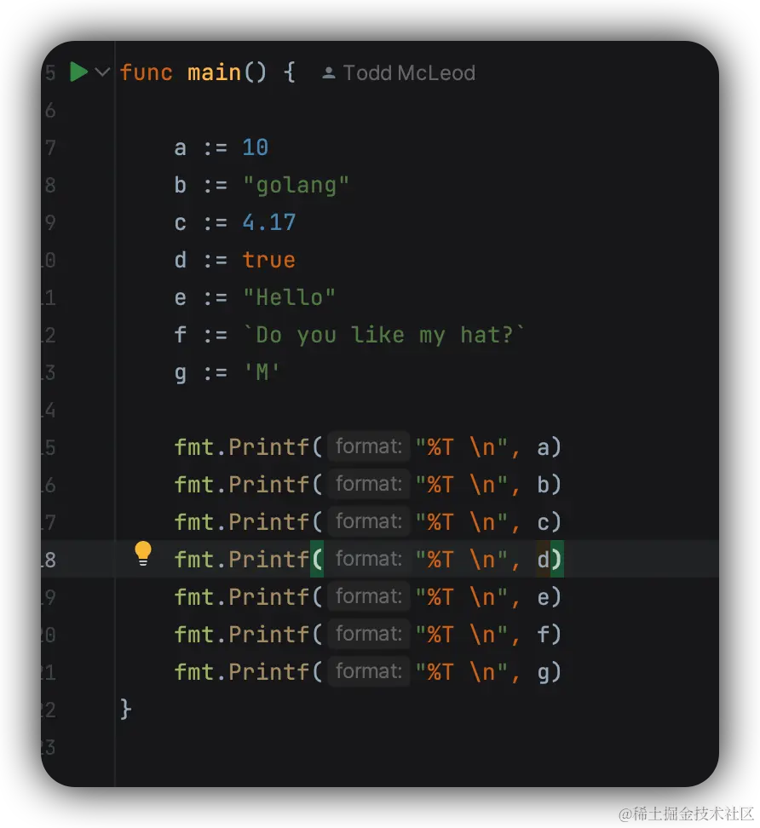This screenshot has width=760, height=828.
Task: Click the format: hint in the Printf call printing a
Action: (368, 446)
